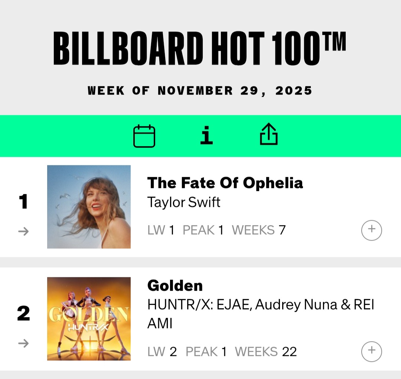Image resolution: width=401 pixels, height=379 pixels.
Task: Expand the Golden entry with plus button
Action: tap(371, 351)
